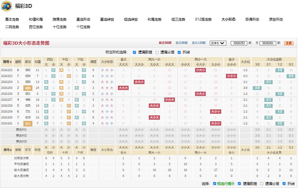Click teal 2:1 badge in row 2026254
298x188 pixels.
(268, 82)
